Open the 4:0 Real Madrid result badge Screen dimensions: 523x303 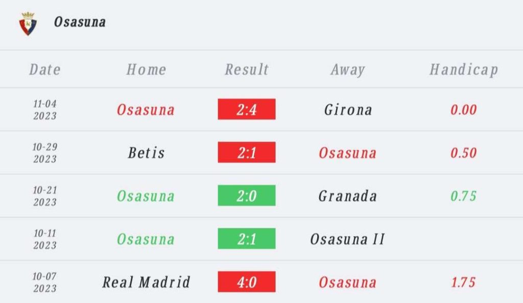pyautogui.click(x=247, y=282)
